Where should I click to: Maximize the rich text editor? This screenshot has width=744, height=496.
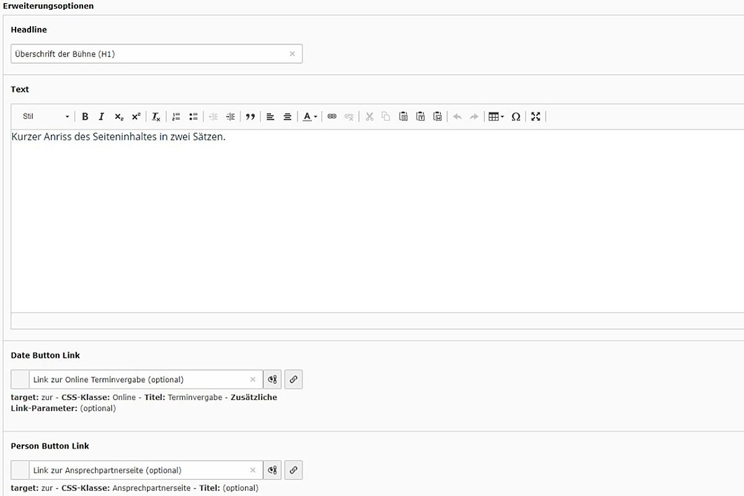(536, 117)
